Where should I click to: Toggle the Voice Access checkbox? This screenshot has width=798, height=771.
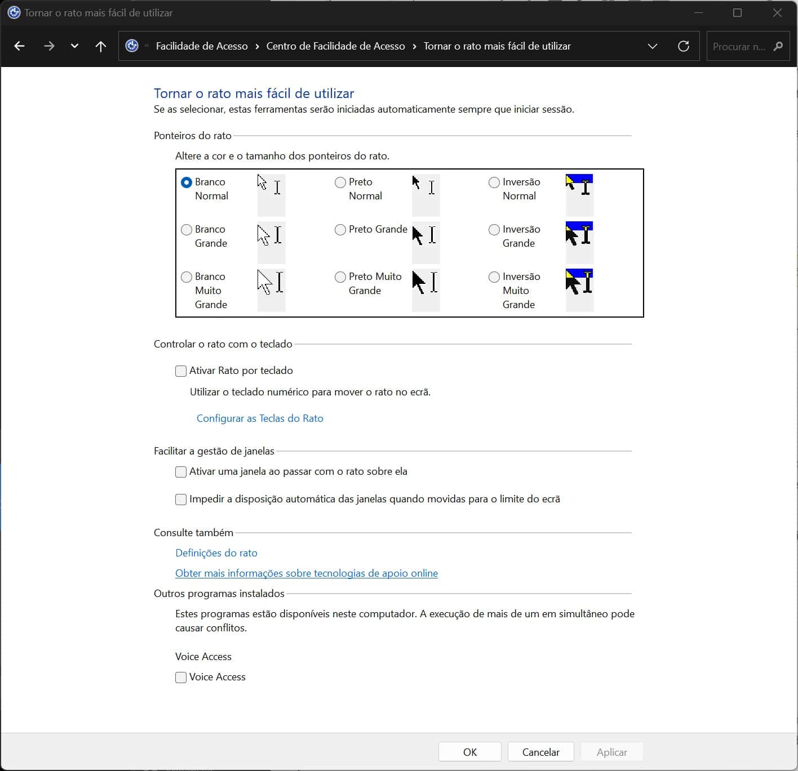pos(181,678)
